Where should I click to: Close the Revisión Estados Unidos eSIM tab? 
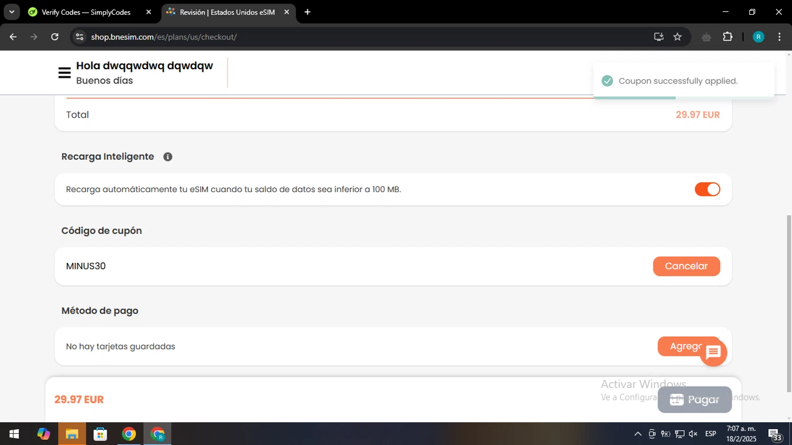click(x=287, y=12)
